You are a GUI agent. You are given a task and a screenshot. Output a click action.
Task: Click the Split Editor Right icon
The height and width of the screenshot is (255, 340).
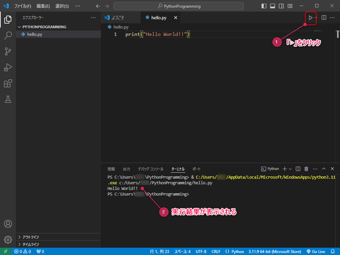[x=324, y=18]
